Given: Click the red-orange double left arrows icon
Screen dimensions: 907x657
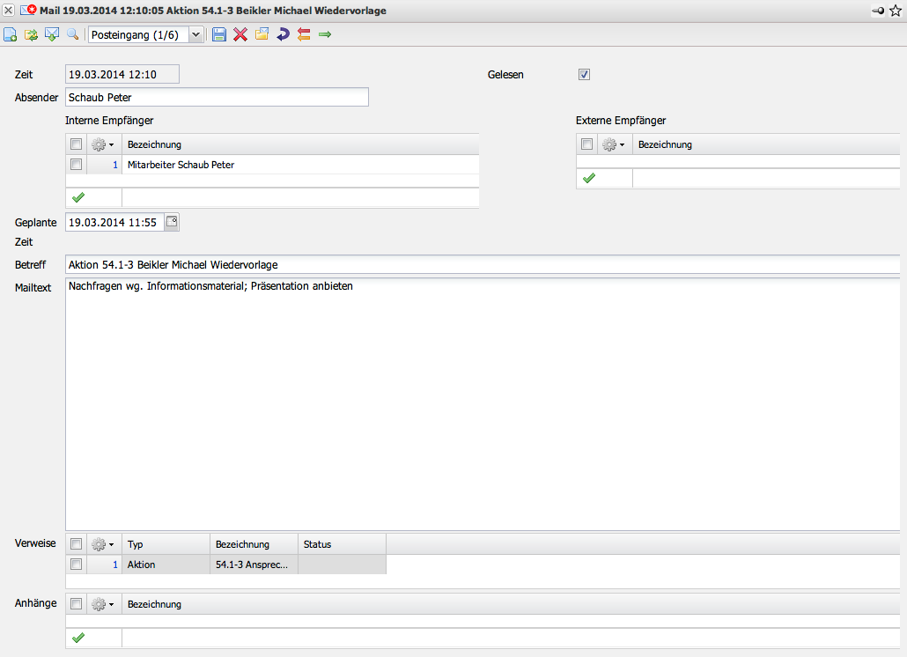Looking at the screenshot, I should pos(304,34).
